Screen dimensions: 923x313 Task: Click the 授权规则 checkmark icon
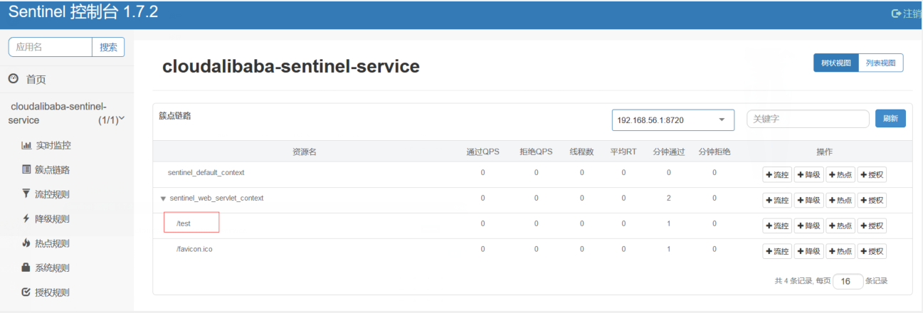(26, 292)
